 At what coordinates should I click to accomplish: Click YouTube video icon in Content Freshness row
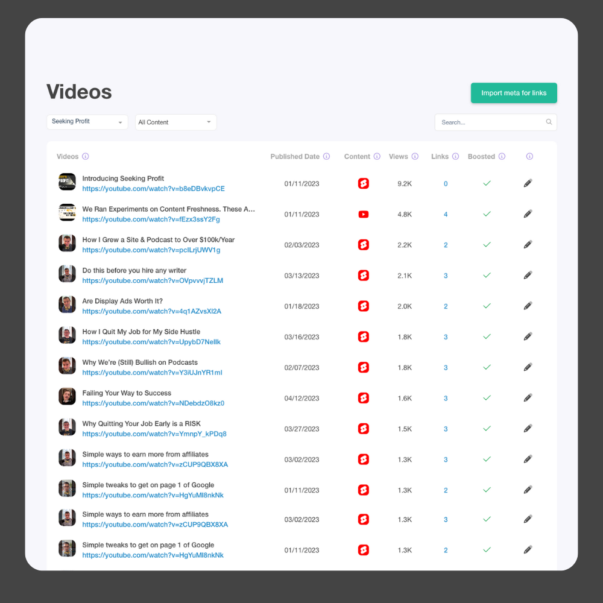364,214
